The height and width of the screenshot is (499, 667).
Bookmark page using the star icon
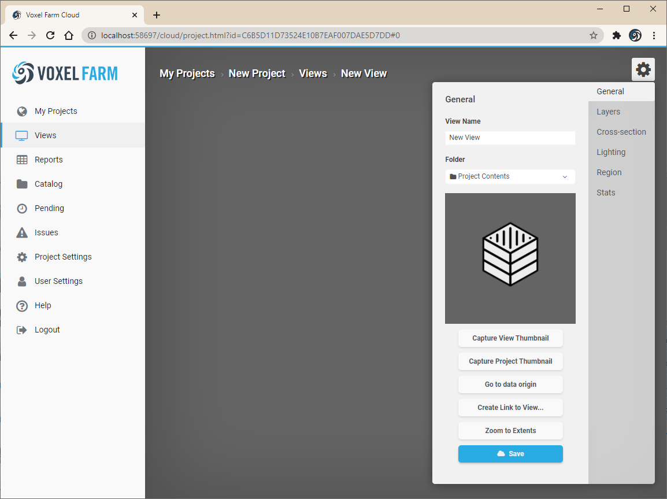(x=594, y=35)
